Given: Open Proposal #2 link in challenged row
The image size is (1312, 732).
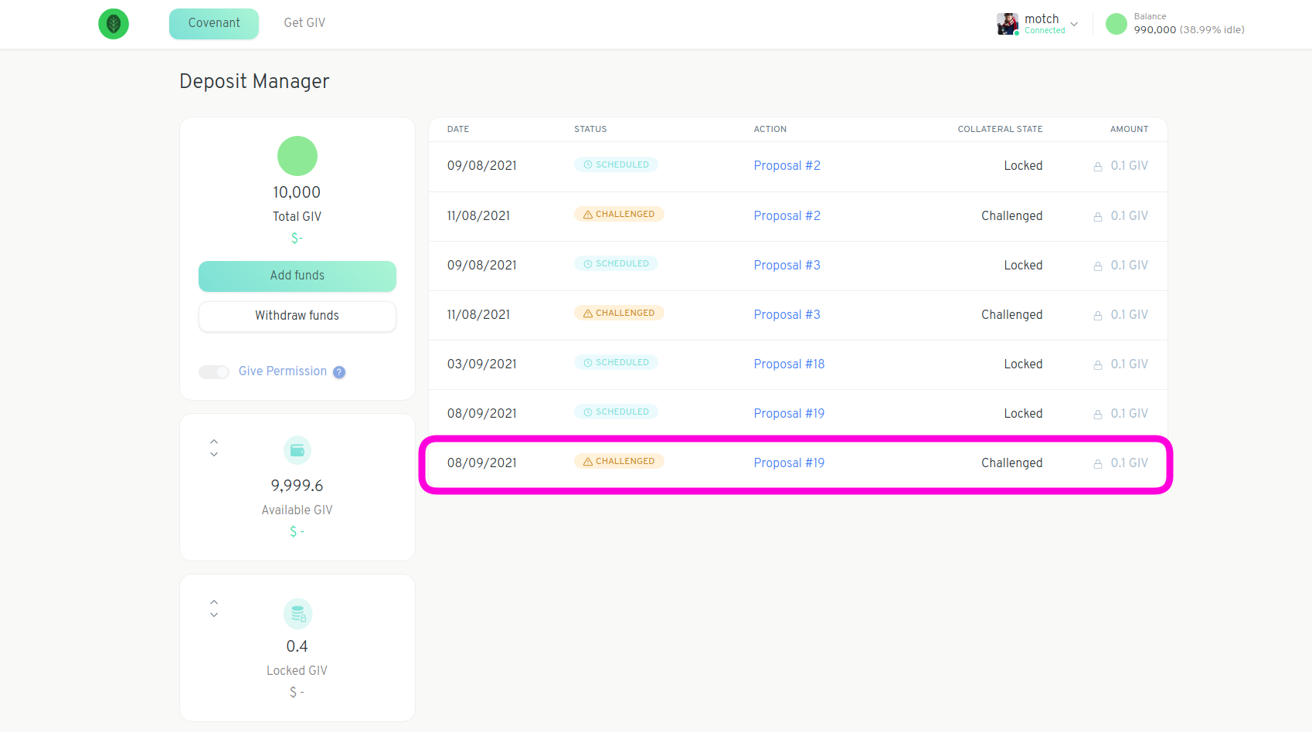Looking at the screenshot, I should click(787, 215).
